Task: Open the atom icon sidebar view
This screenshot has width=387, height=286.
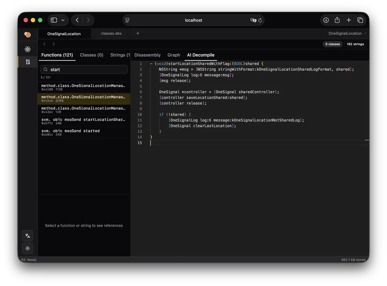Action: (28, 49)
